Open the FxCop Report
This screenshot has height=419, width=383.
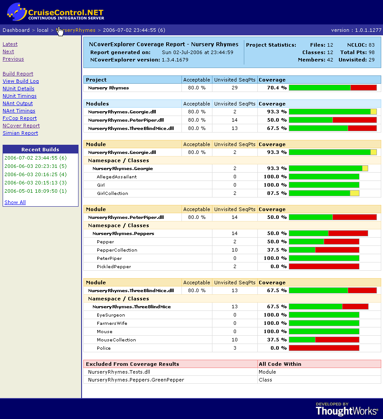(x=20, y=118)
